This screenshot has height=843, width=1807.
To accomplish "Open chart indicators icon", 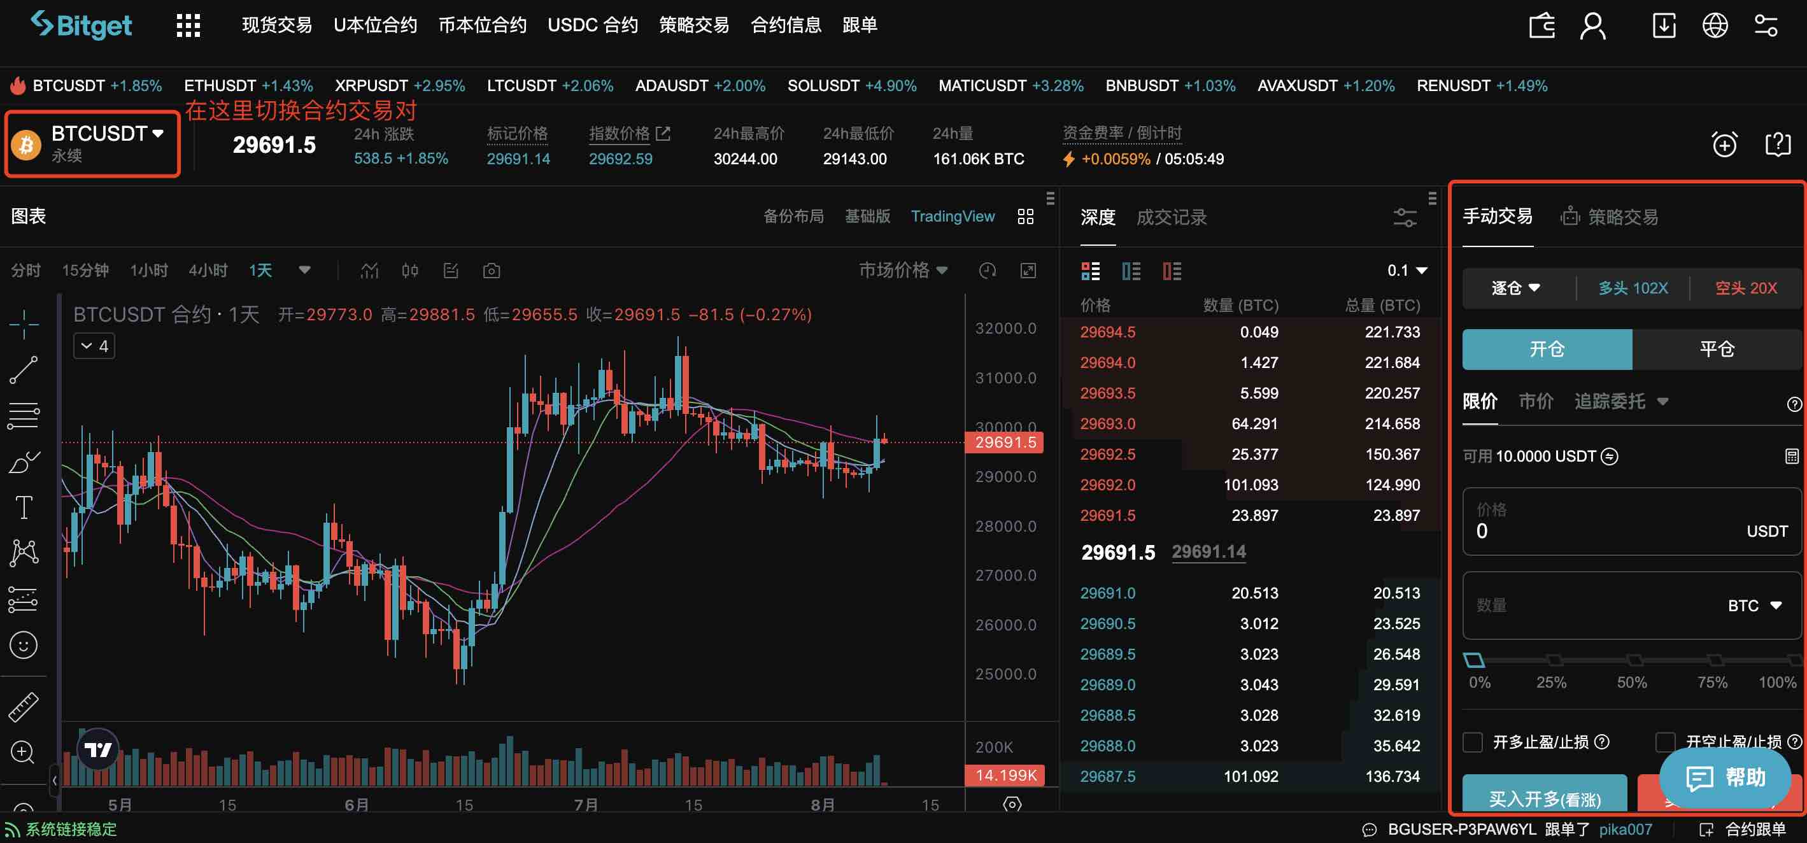I will (x=370, y=271).
